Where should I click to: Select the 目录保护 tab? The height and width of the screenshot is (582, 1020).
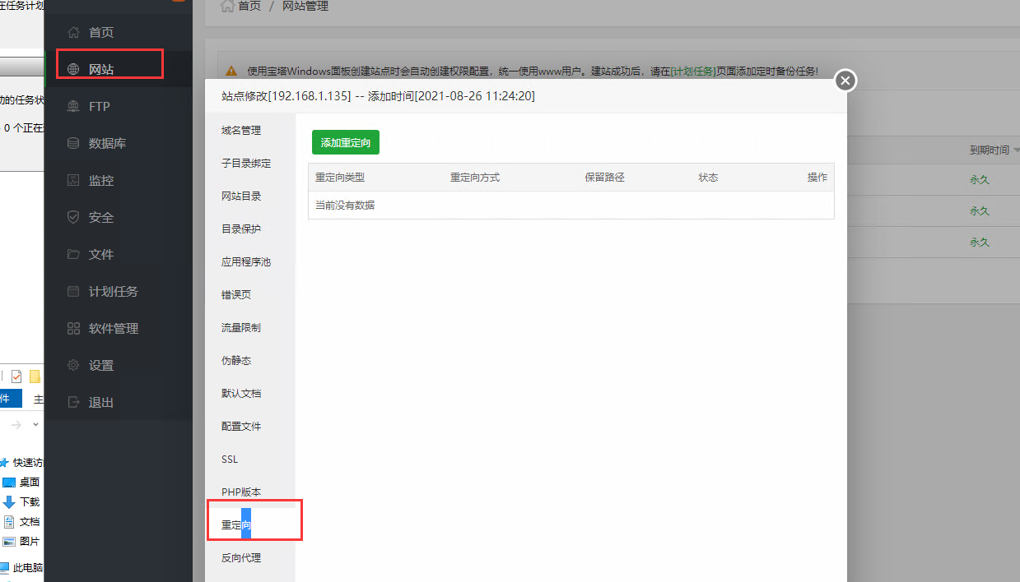coord(241,229)
